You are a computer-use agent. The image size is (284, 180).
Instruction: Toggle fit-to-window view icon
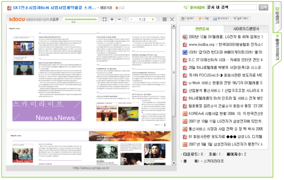tap(104, 19)
